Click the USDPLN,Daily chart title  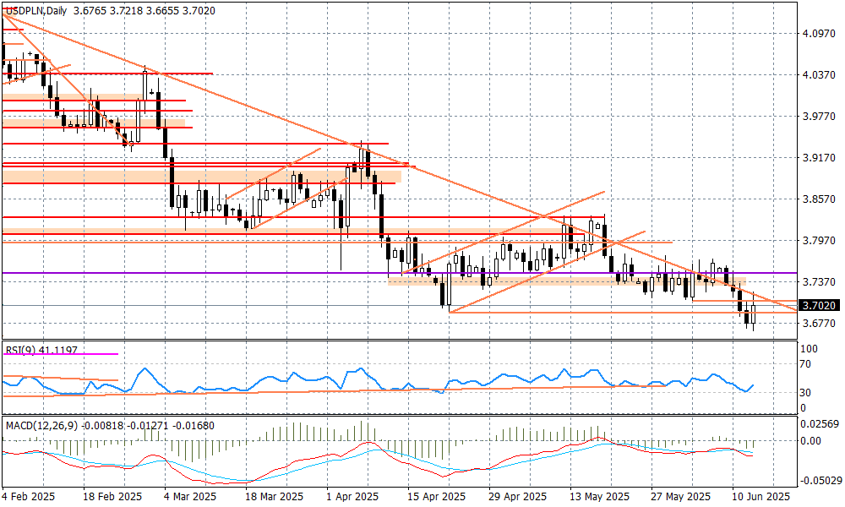tap(35, 10)
